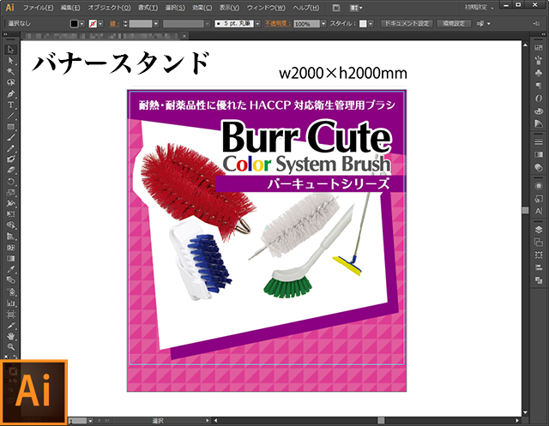Open the Align panel icon
The height and width of the screenshot is (426, 549).
(x=539, y=267)
